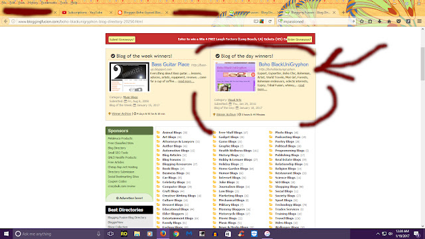Open the History menu
The height and width of the screenshot is (239, 425).
click(x=33, y=3)
